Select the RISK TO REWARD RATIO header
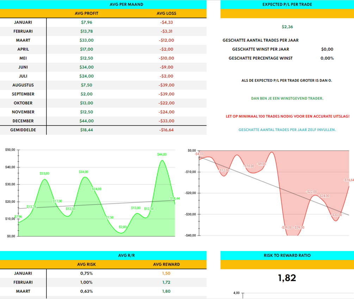 [x=287, y=255]
